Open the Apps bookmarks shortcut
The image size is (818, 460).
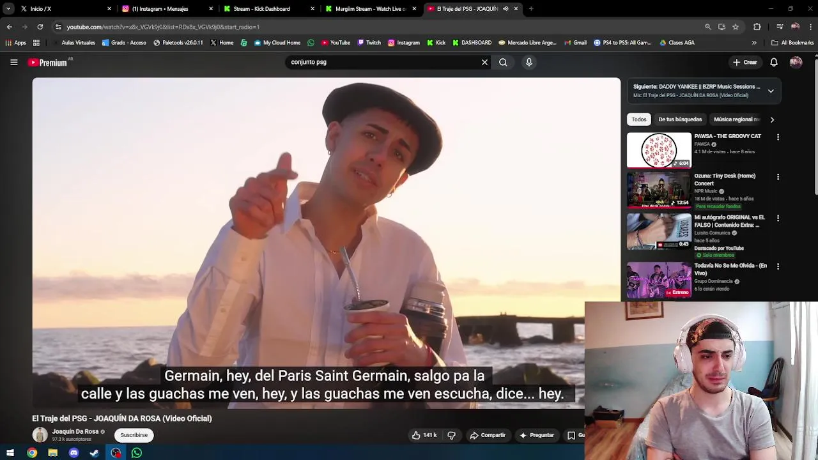16,43
